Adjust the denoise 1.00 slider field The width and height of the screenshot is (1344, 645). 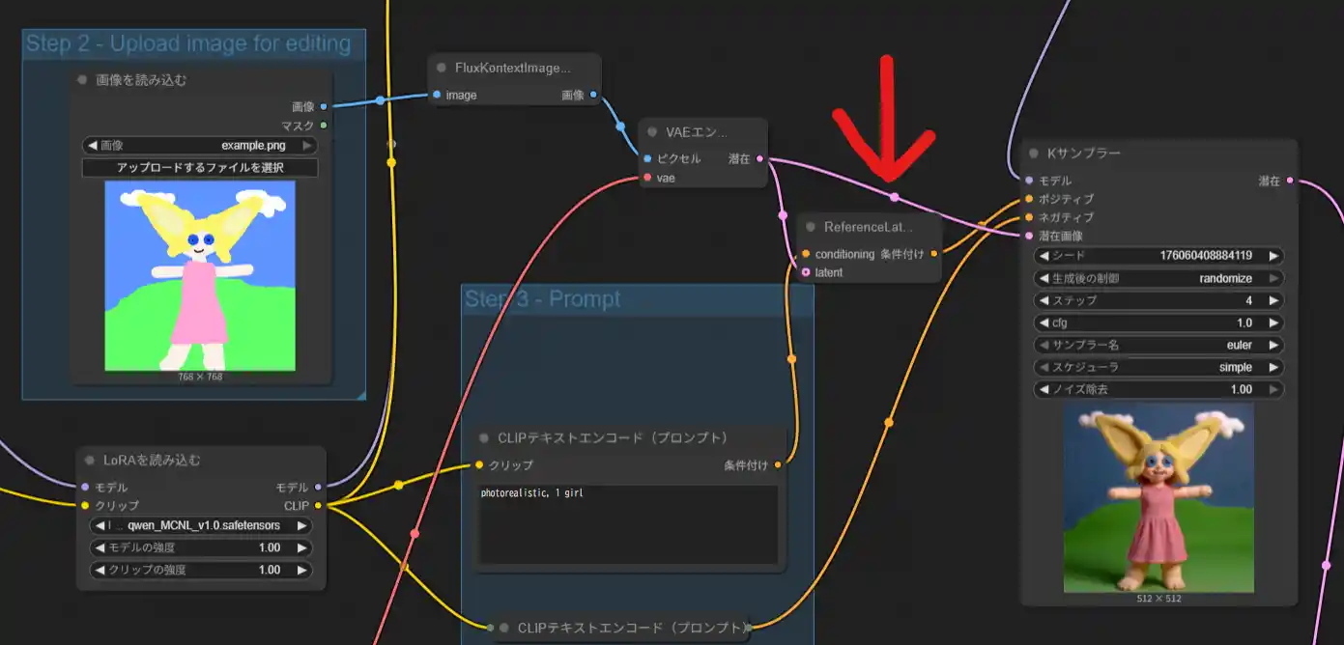1158,389
